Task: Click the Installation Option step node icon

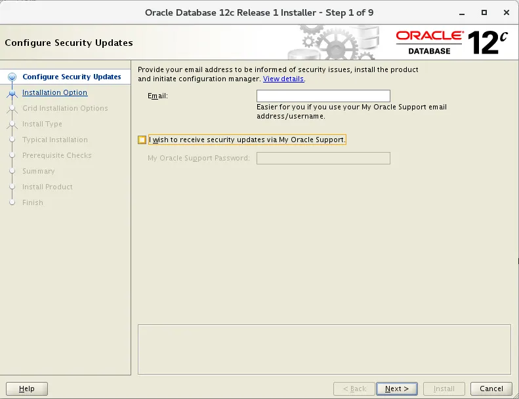Action: [x=12, y=93]
